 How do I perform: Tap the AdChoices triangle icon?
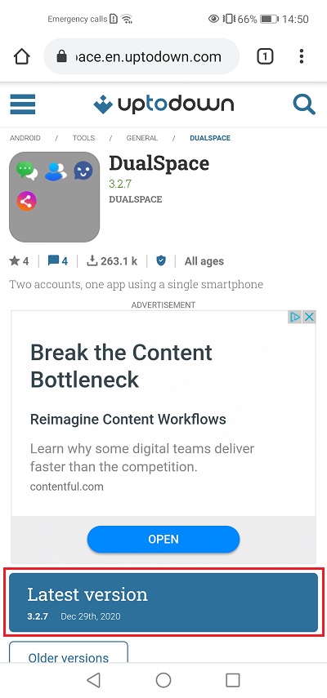(x=295, y=317)
